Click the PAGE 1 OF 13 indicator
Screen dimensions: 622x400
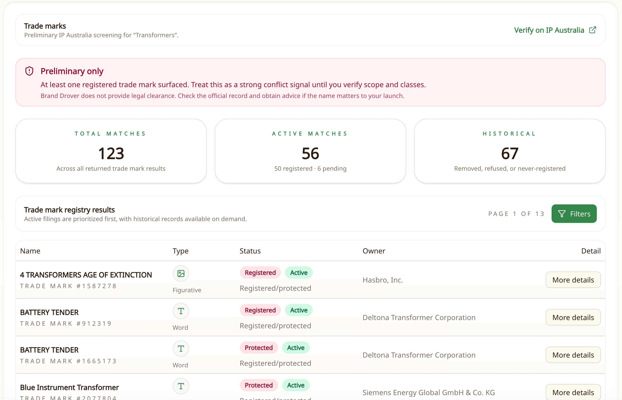(x=516, y=214)
